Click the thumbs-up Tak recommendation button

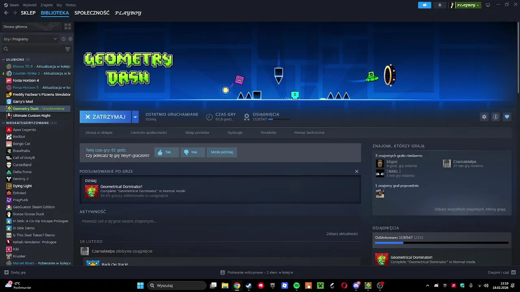tap(166, 152)
